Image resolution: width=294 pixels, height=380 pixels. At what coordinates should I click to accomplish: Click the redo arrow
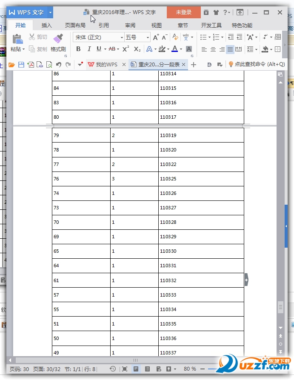tap(68, 64)
